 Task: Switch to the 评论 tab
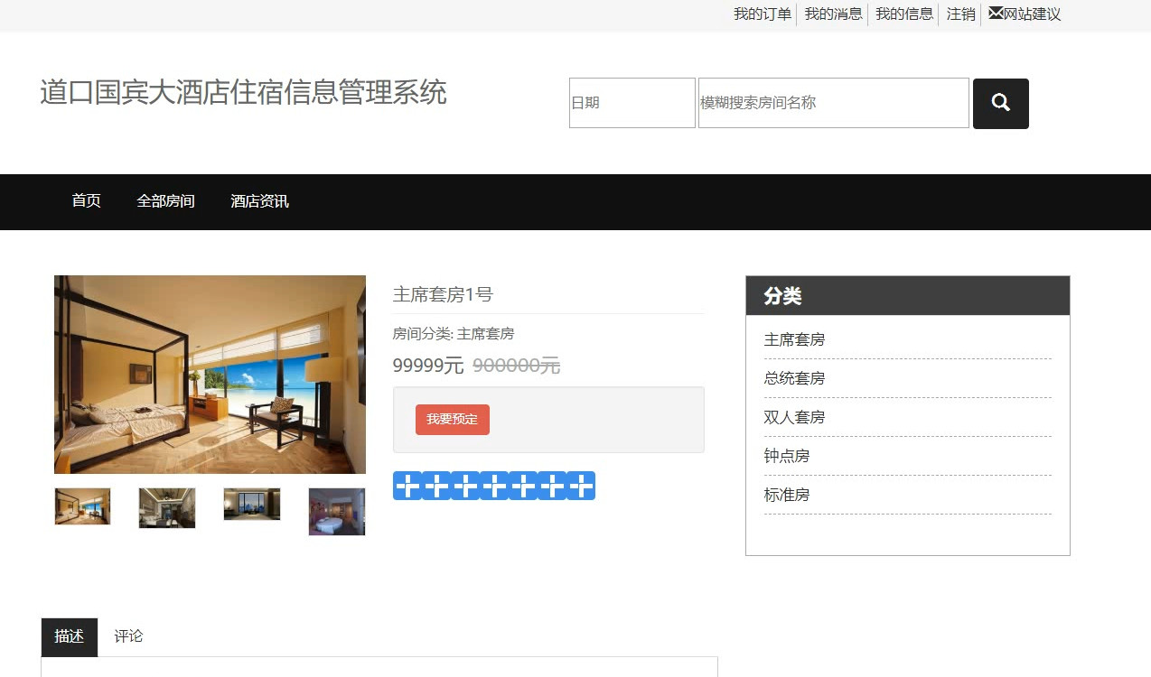pyautogui.click(x=128, y=637)
